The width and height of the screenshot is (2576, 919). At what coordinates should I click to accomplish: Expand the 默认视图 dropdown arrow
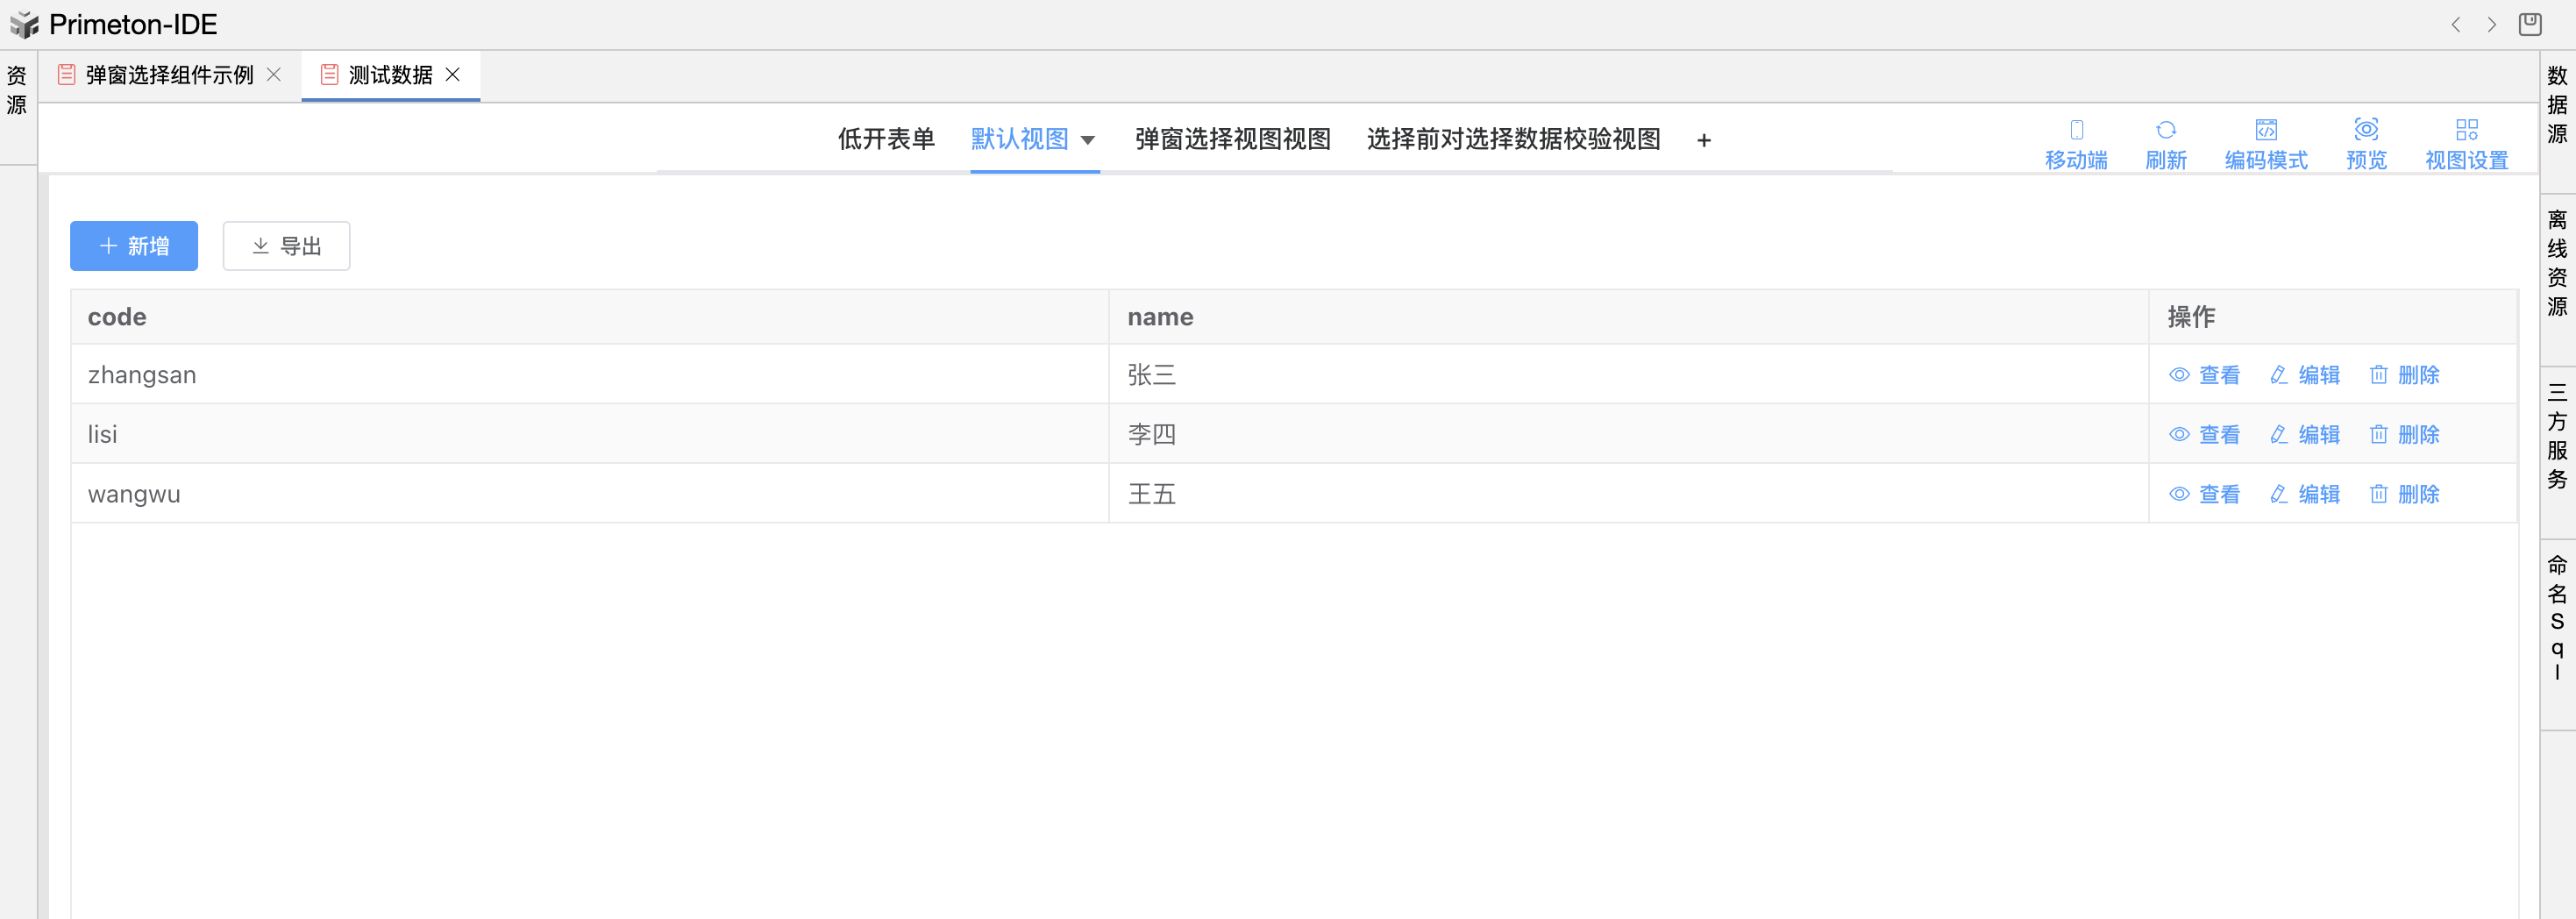click(x=1088, y=140)
